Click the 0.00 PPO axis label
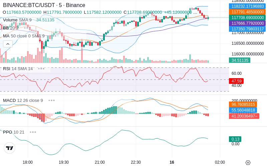This screenshot has height=167, width=267. (236, 144)
